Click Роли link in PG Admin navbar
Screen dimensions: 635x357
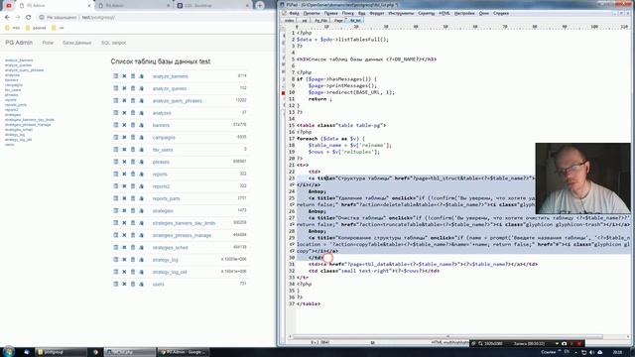tap(48, 43)
